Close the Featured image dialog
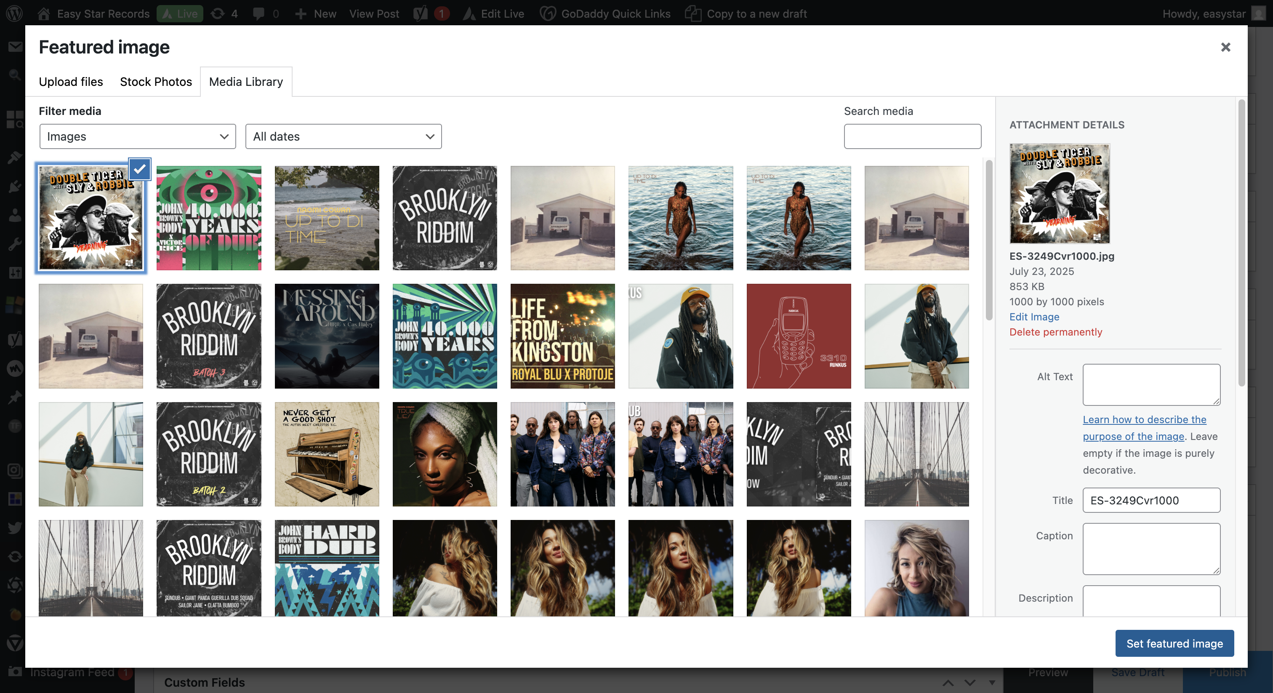 (x=1225, y=47)
